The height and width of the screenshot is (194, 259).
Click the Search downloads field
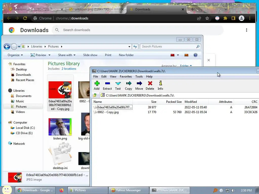pyautogui.click(x=138, y=30)
